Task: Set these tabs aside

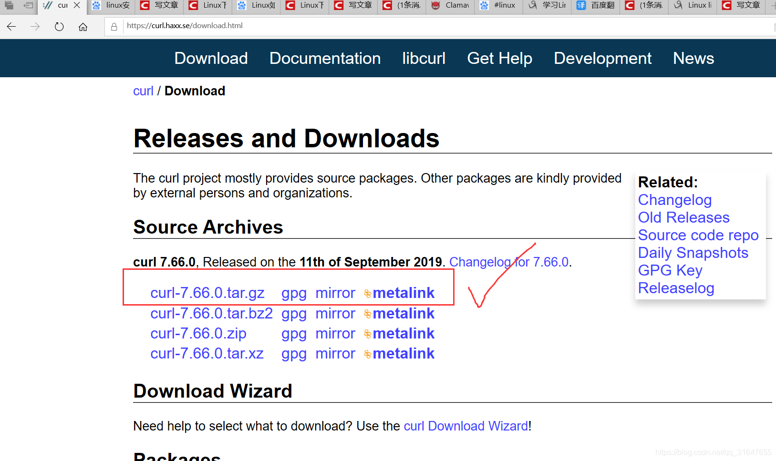Action: (x=28, y=6)
